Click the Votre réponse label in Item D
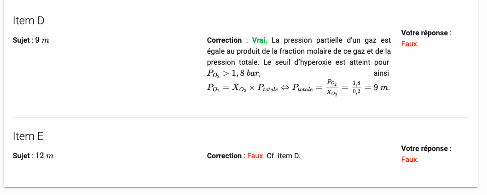 click(424, 33)
